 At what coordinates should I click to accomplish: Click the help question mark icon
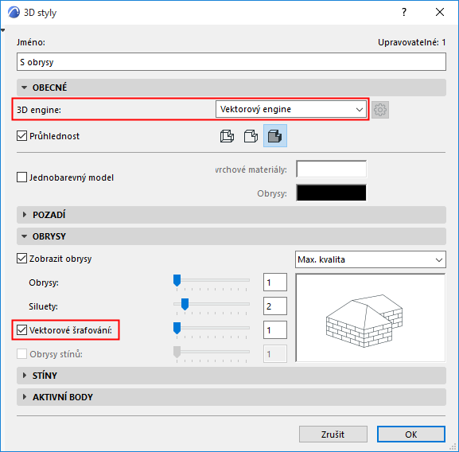point(404,12)
